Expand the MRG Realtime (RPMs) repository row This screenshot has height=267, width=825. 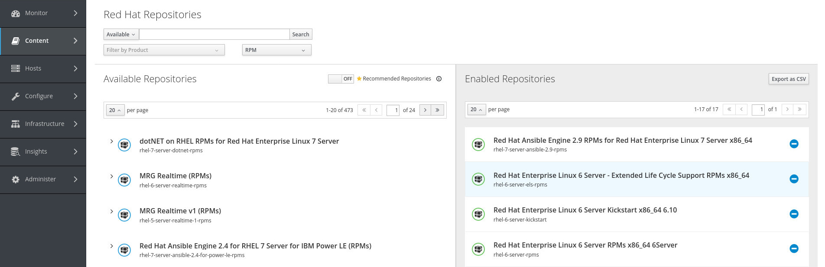pyautogui.click(x=111, y=176)
